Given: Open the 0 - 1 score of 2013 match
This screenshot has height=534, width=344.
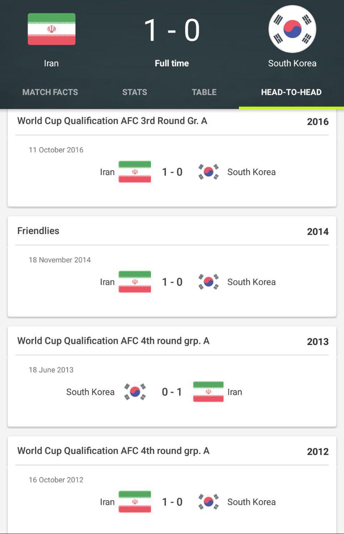Looking at the screenshot, I should [172, 392].
